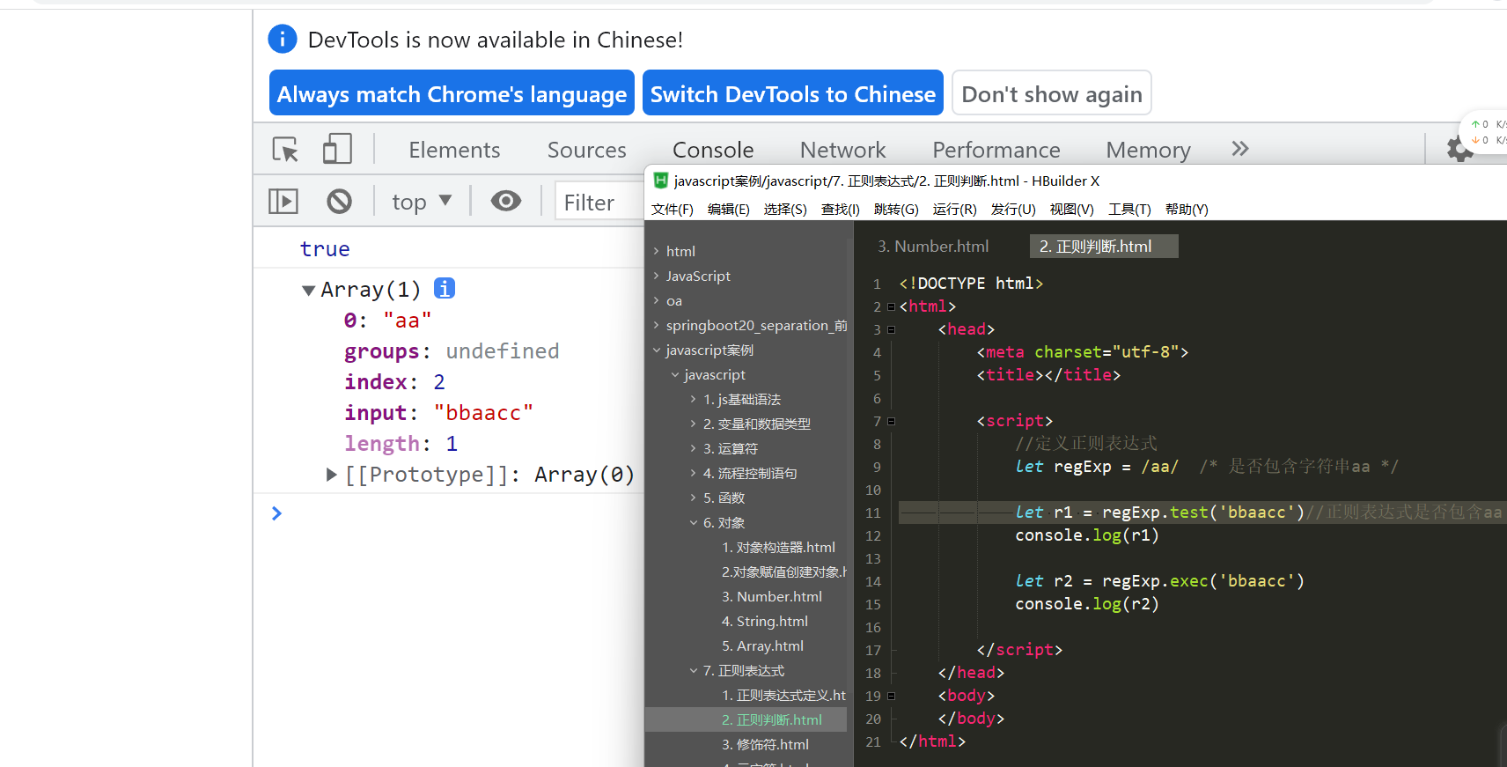Fold the script block at line 7

[891, 421]
